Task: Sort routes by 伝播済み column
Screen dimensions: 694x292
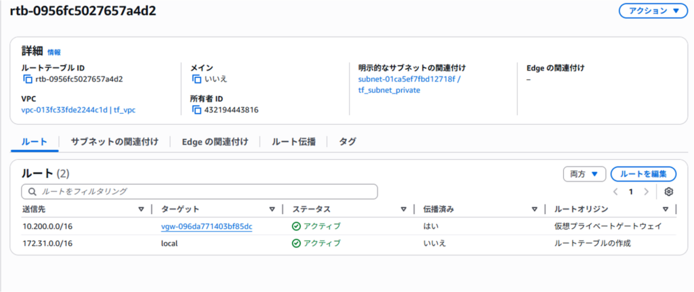Action: click(535, 209)
